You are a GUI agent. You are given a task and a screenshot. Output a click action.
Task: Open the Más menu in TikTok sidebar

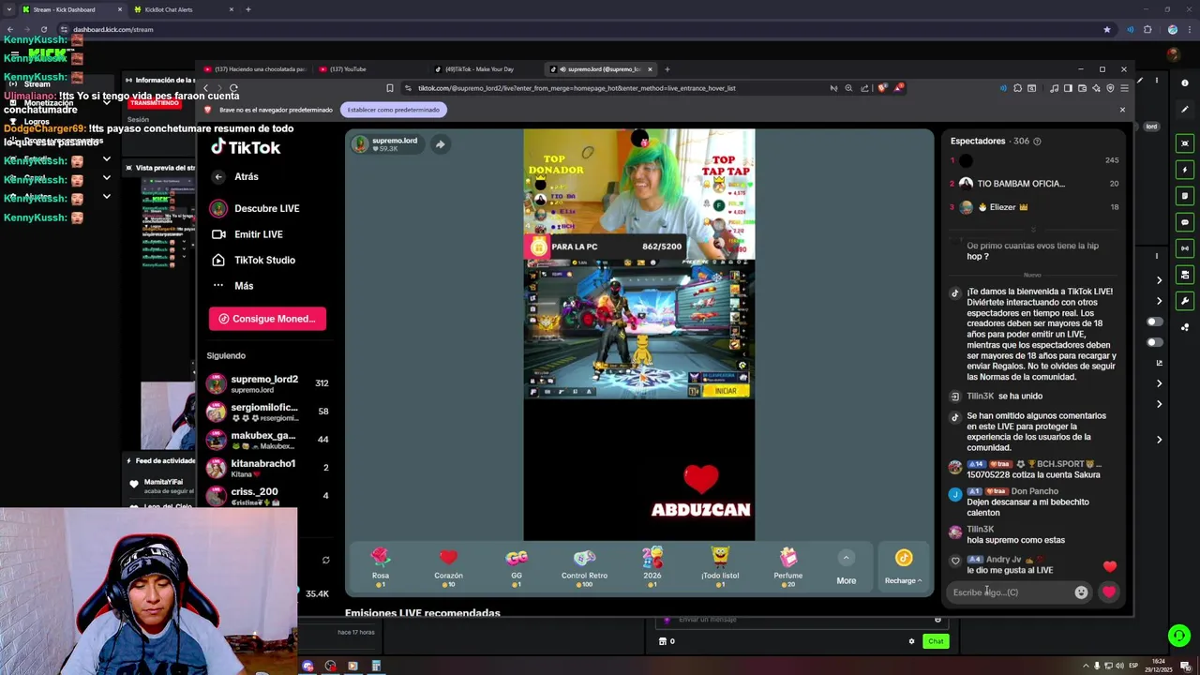[x=232, y=286]
